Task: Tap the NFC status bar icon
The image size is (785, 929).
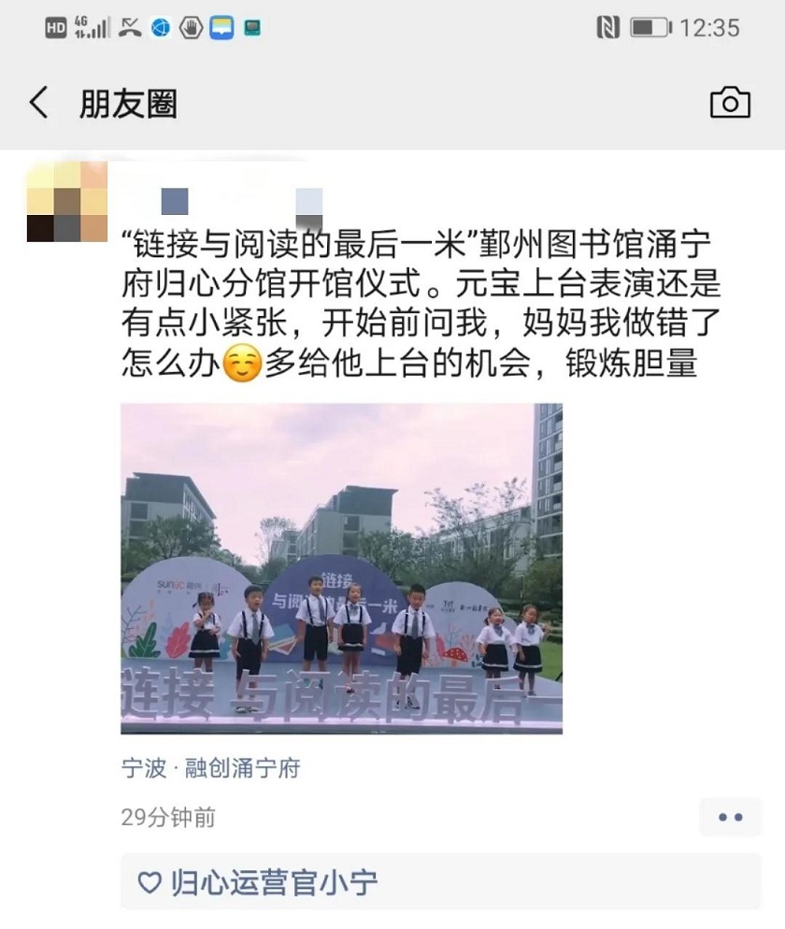Action: tap(607, 28)
